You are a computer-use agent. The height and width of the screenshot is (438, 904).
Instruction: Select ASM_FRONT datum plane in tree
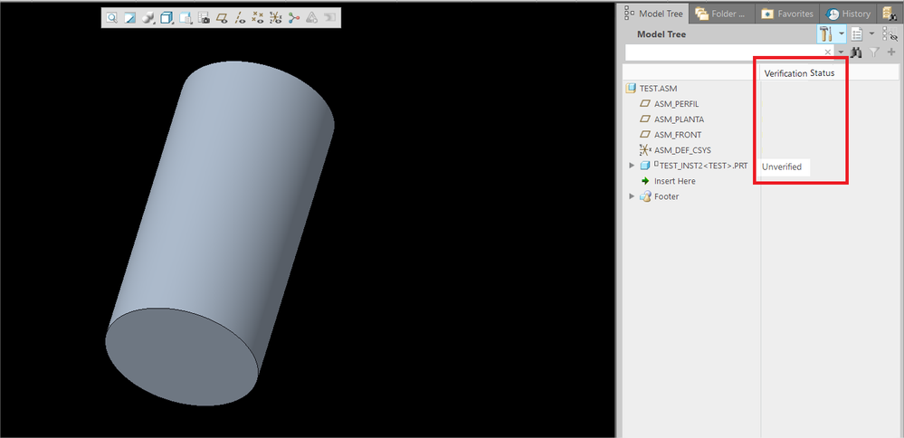click(677, 135)
